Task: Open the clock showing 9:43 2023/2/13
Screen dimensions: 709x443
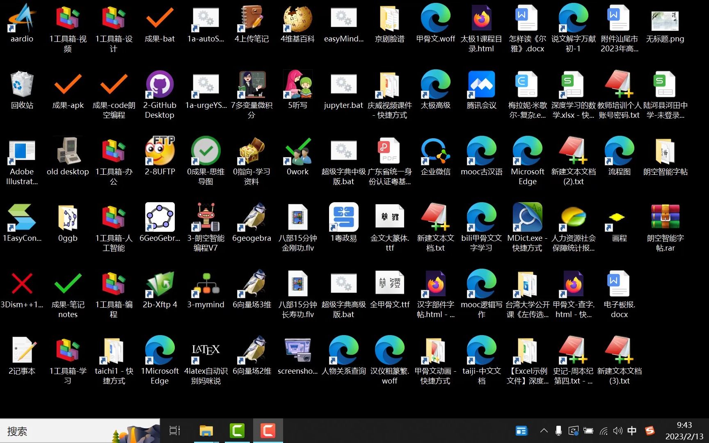Action: 684,431
